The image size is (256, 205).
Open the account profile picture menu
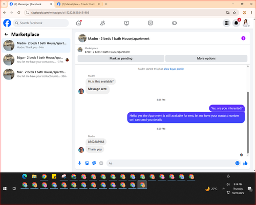pyautogui.click(x=246, y=23)
